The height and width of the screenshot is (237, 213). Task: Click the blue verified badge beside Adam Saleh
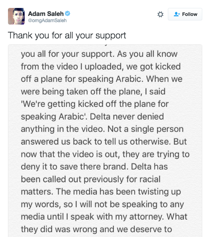67,13
